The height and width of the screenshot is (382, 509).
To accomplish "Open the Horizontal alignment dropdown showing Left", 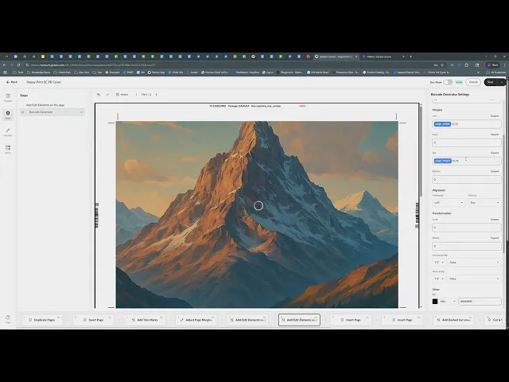I will point(449,203).
